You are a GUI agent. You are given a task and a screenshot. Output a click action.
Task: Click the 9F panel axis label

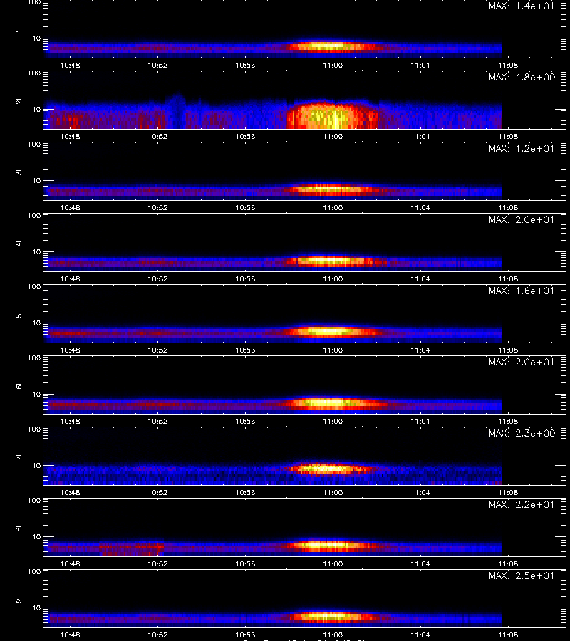pyautogui.click(x=19, y=599)
